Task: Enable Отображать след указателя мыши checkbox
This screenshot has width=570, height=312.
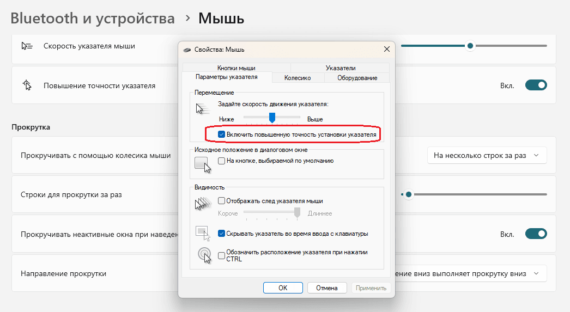Action: pyautogui.click(x=221, y=200)
